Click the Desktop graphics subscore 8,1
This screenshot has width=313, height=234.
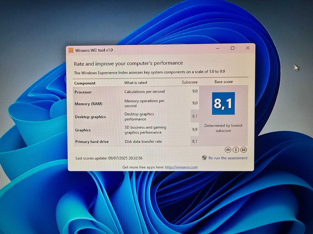tap(195, 116)
